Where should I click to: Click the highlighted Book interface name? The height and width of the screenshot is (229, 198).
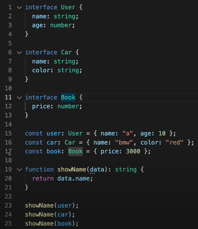[x=68, y=97]
